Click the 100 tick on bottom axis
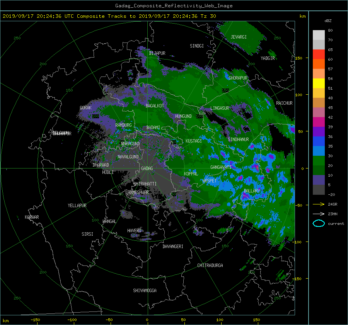 point(220,320)
